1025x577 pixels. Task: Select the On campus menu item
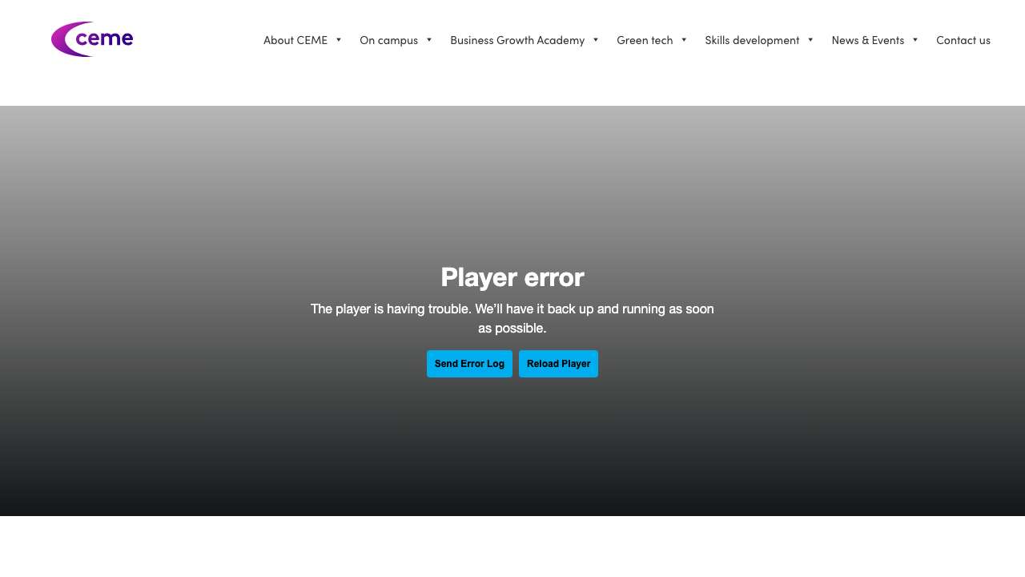388,40
